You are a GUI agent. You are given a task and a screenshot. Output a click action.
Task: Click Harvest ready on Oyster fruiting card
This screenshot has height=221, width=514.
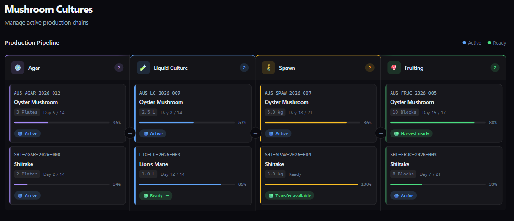click(411, 134)
